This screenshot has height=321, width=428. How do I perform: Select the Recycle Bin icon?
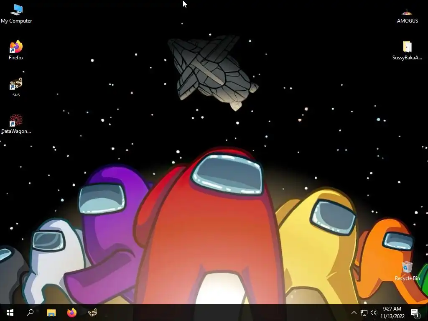(407, 271)
